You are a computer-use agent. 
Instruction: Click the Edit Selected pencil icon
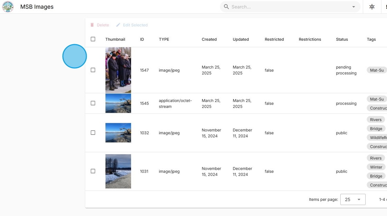118,25
